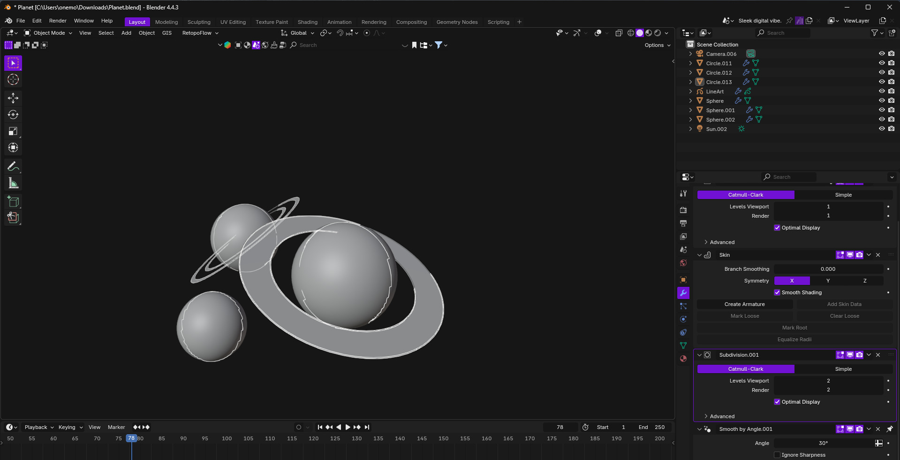Open the Render menu
This screenshot has width=900, height=460.
pyautogui.click(x=58, y=21)
